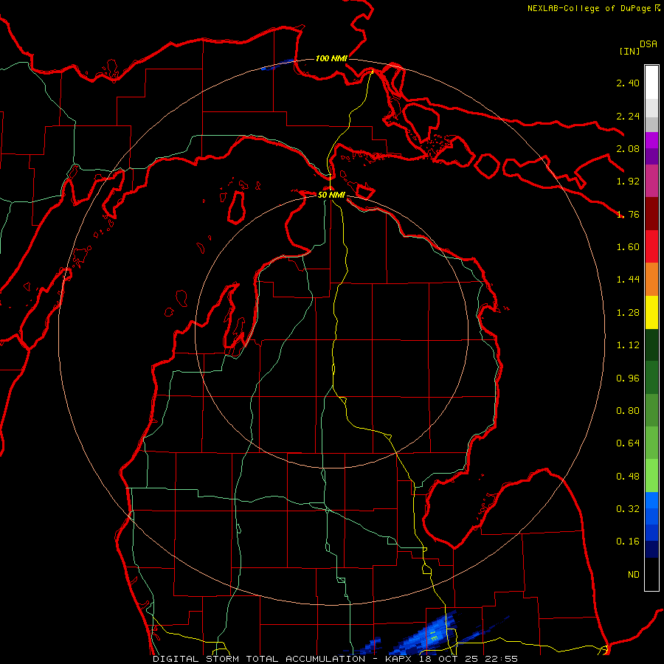This screenshot has height=664, width=664.
Task: Click the 1.92 legend value
Action: 628,181
